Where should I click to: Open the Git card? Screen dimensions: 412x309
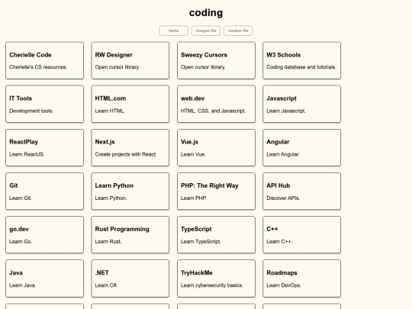click(x=45, y=192)
